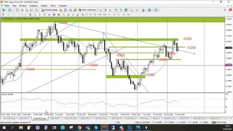Tile chart windows icon
Image resolution: width=233 pixels, height=131 pixels.
pos(126,10)
